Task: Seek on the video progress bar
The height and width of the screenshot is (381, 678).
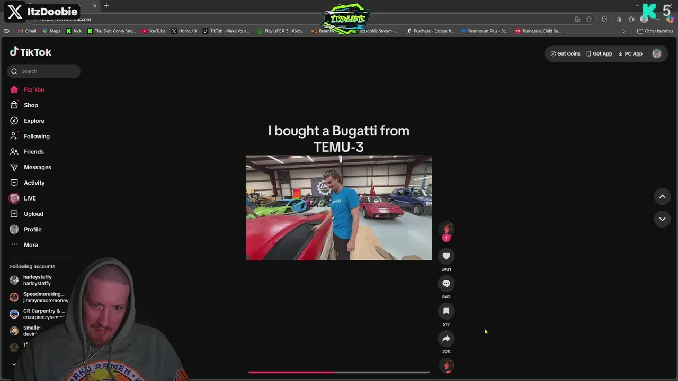Action: (339, 373)
